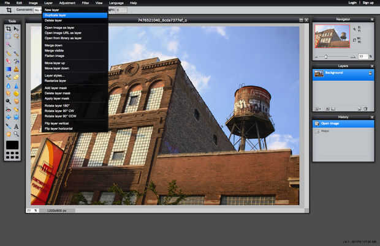The width and height of the screenshot is (380, 246).
Task: Select the Sponge tool
Action: tap(16, 94)
